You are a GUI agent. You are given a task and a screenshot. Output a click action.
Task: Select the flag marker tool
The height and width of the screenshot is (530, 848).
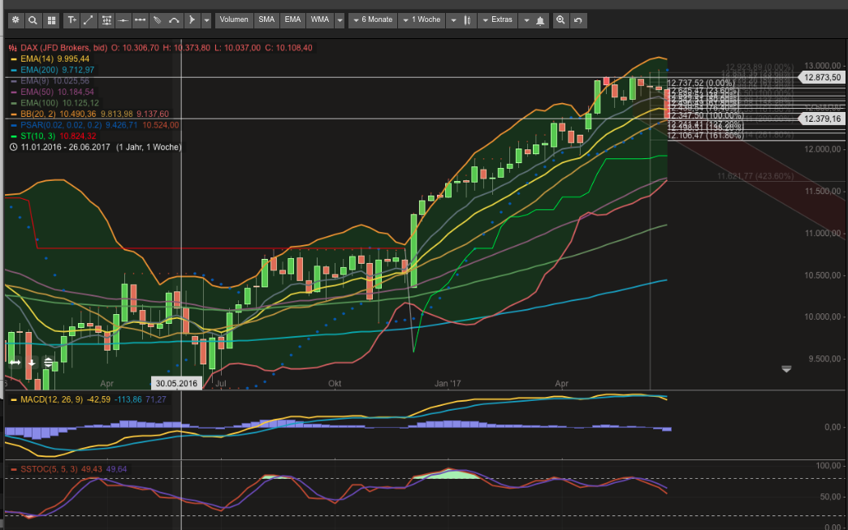coord(192,20)
